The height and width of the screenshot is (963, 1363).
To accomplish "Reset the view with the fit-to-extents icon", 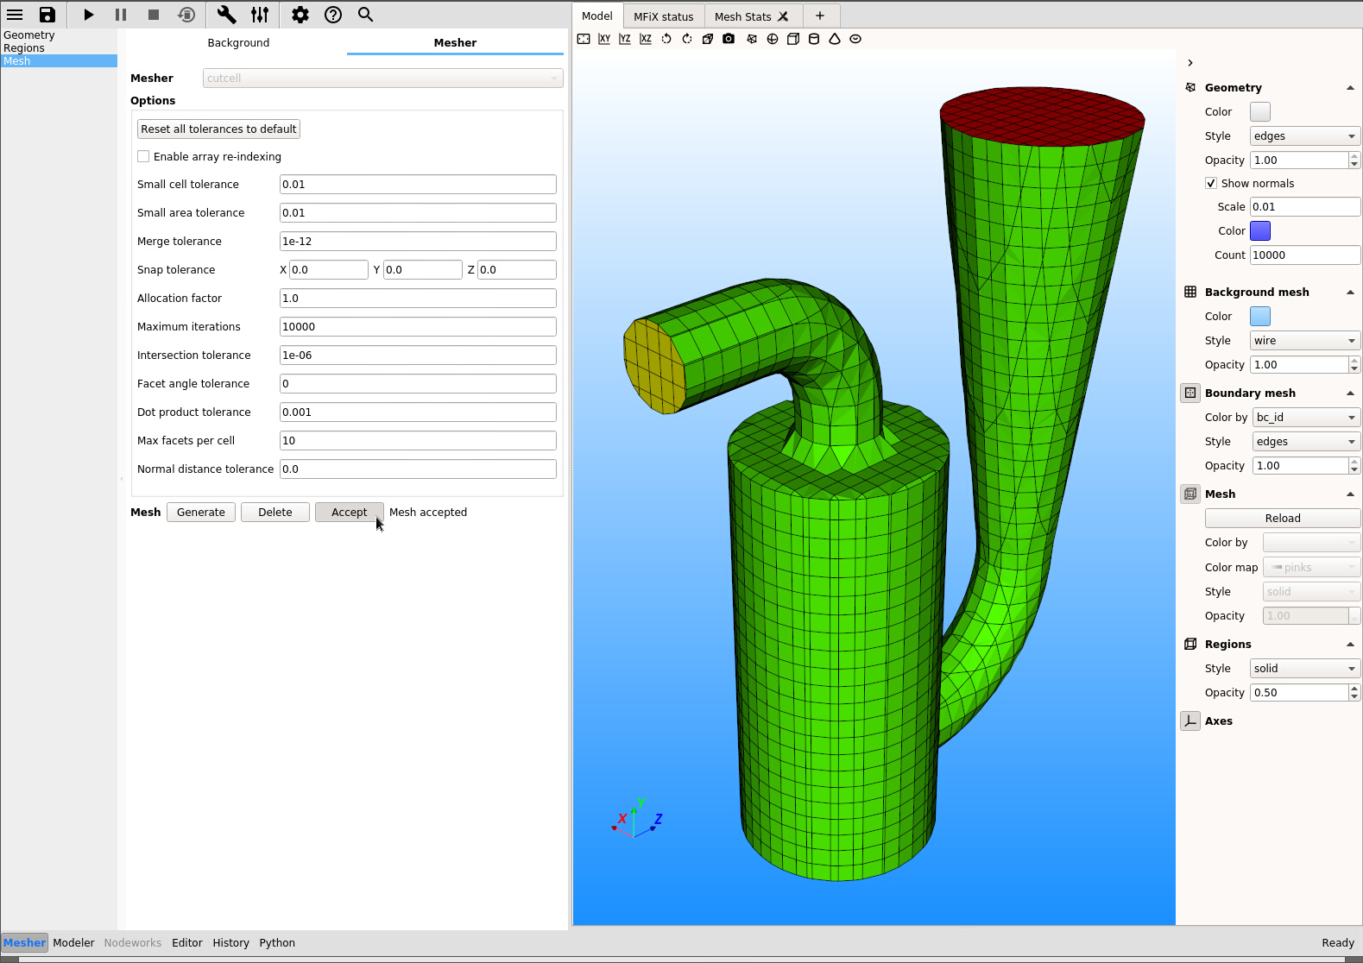I will 584,39.
